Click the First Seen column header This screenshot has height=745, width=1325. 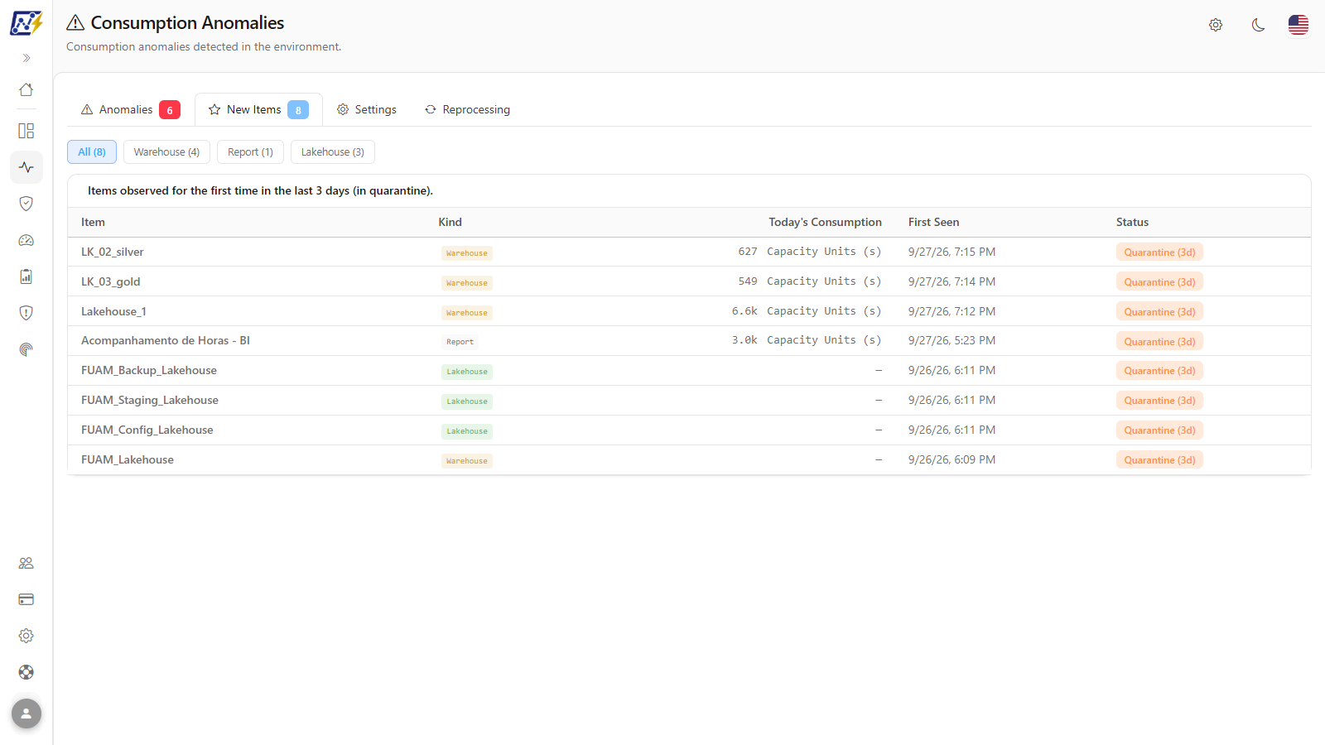933,222
